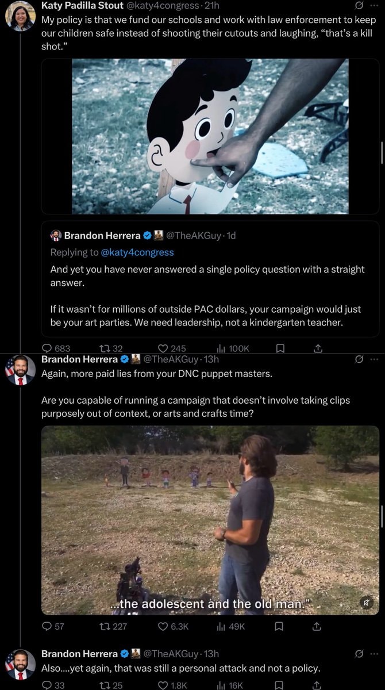View analytics showing 100K views
The image size is (385, 690).
tap(232, 348)
